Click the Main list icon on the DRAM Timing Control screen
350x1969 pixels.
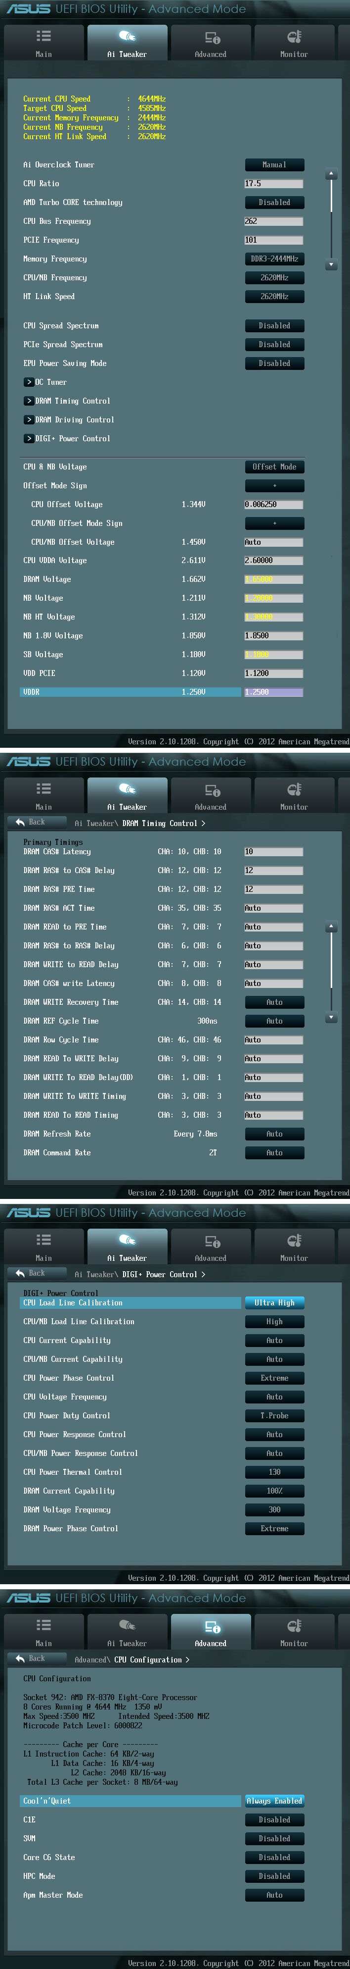pyautogui.click(x=44, y=789)
